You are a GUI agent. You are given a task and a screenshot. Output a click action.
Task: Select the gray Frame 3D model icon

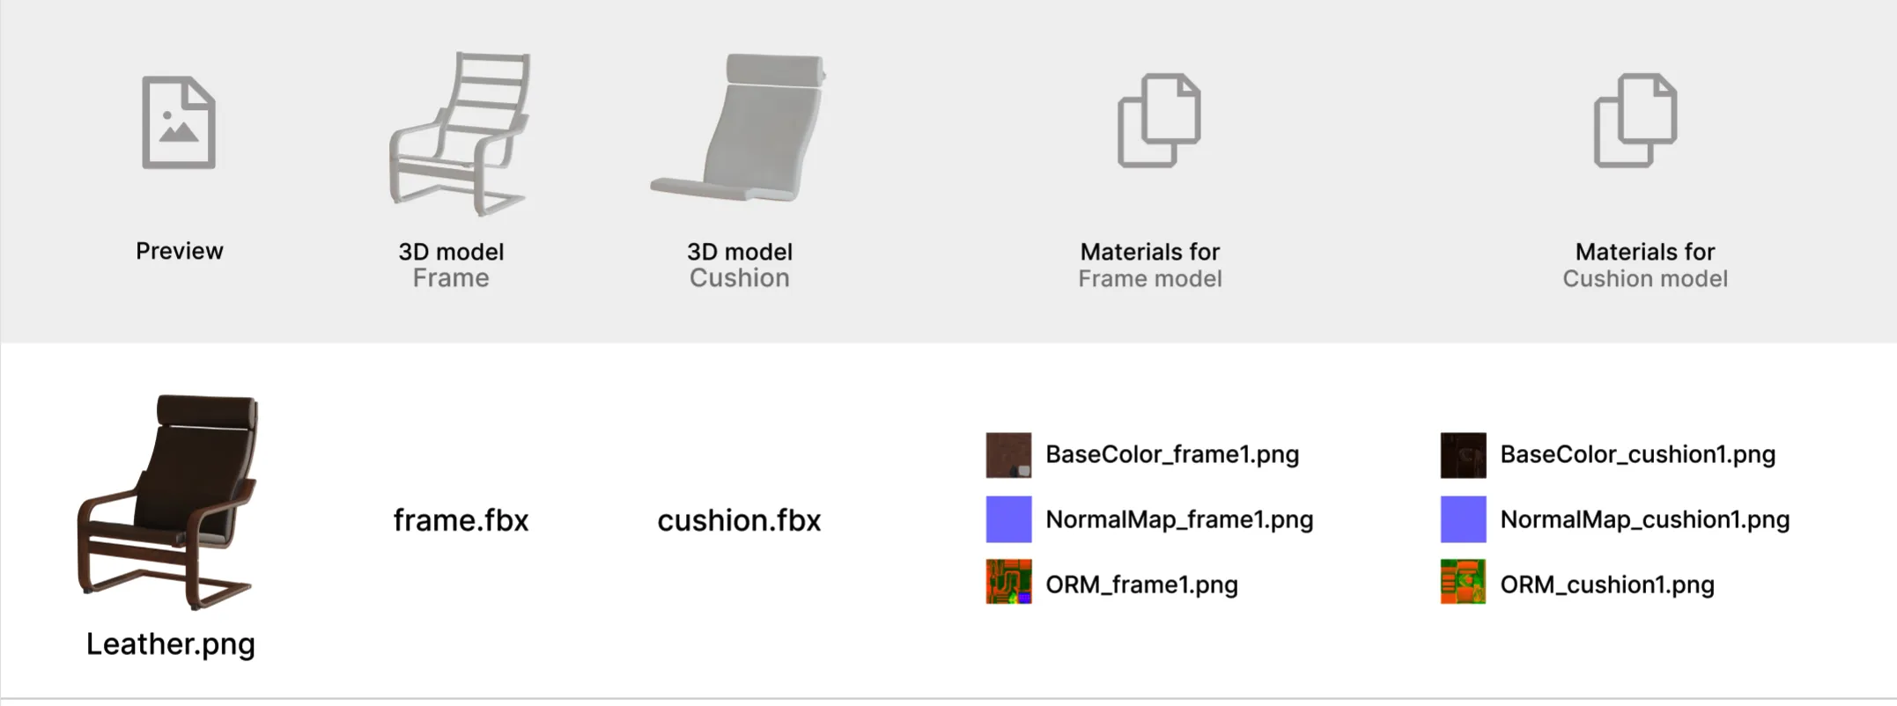(459, 134)
